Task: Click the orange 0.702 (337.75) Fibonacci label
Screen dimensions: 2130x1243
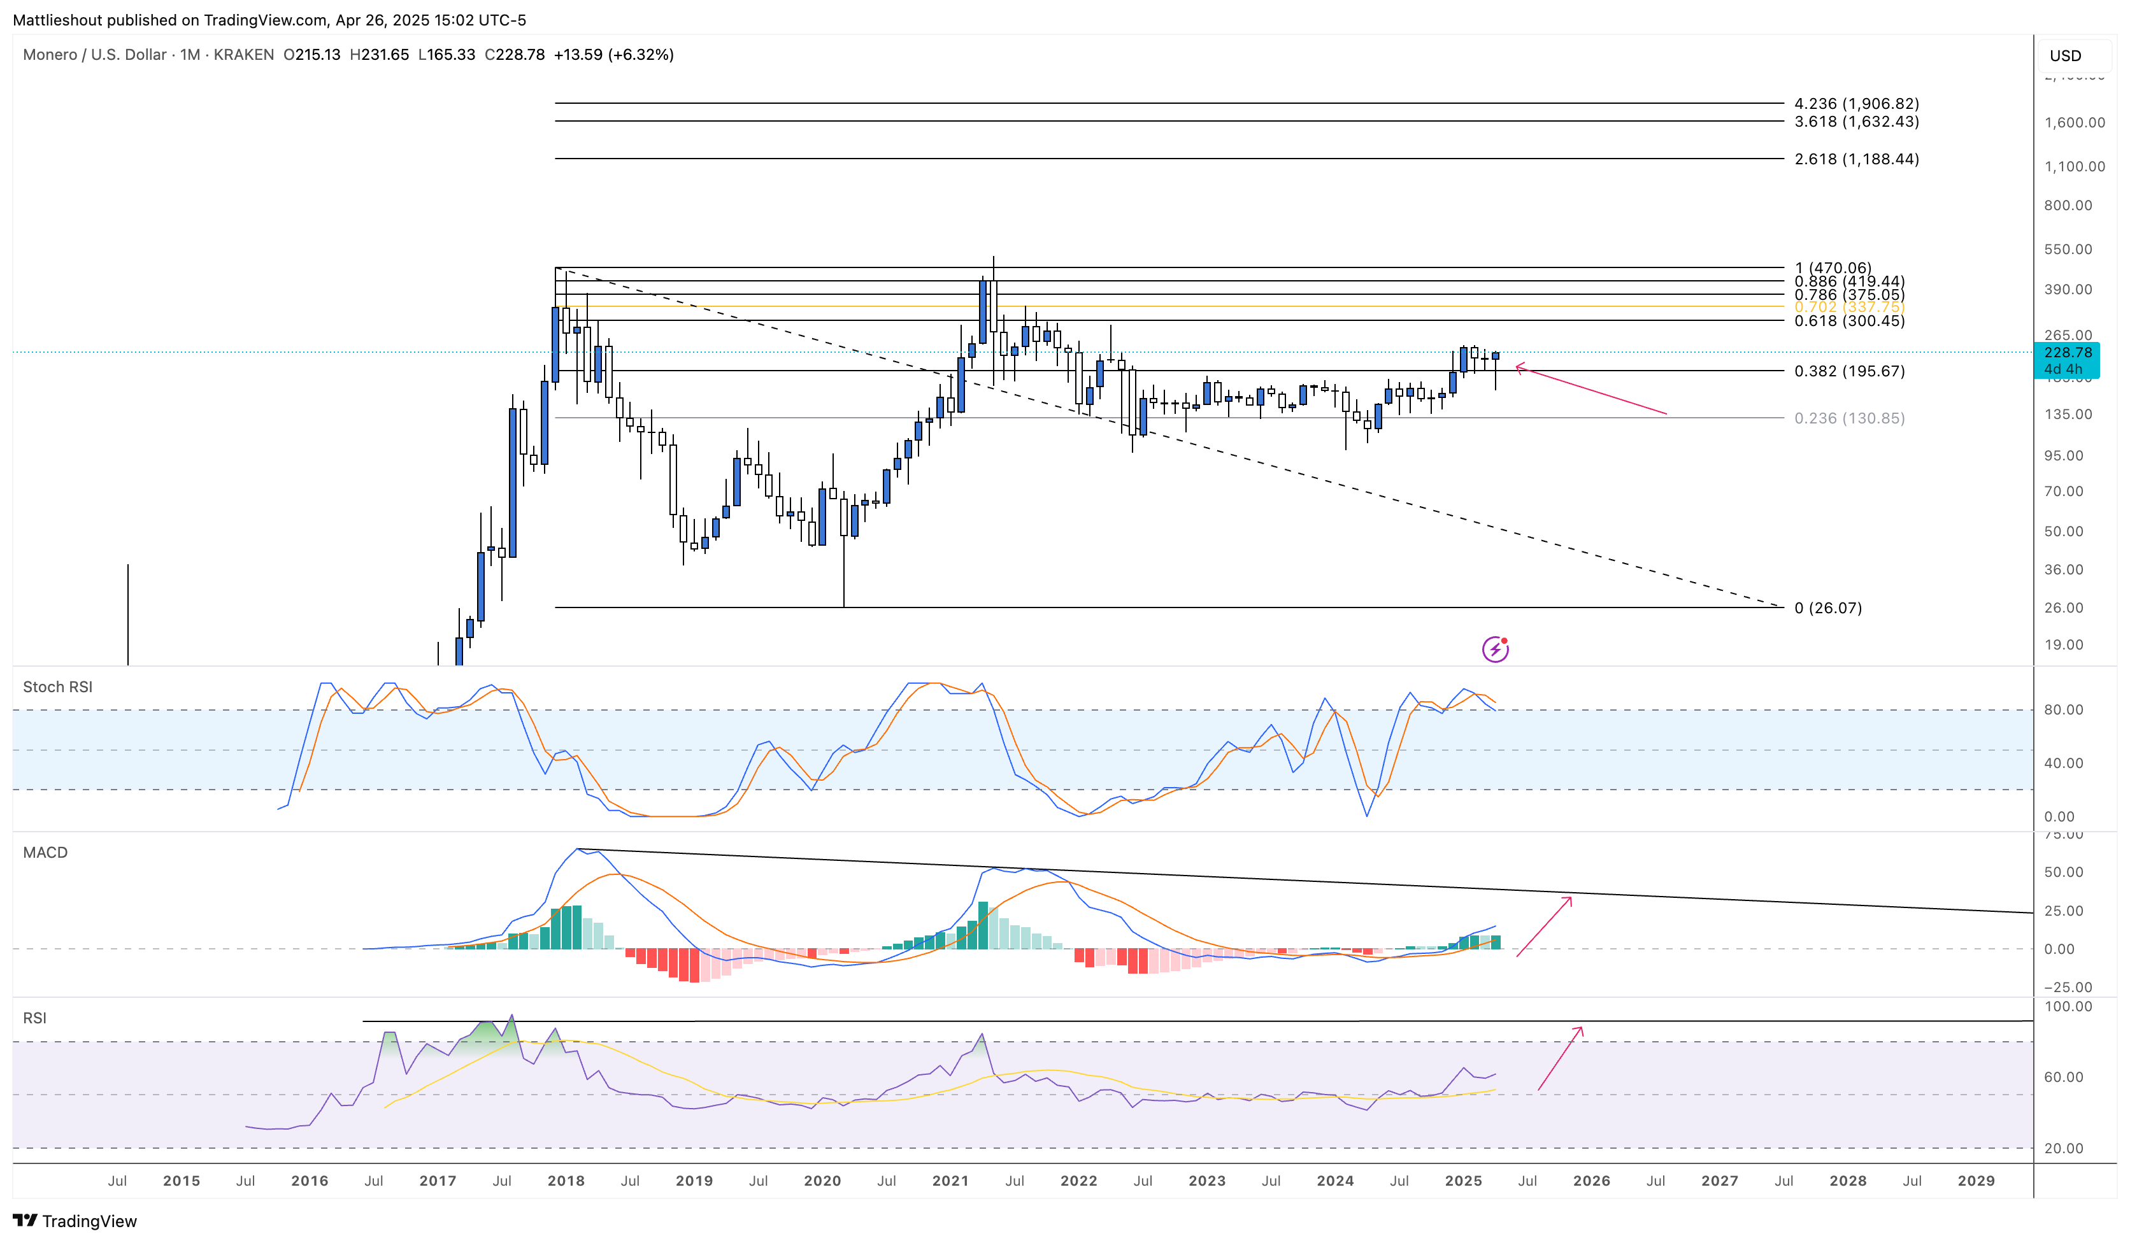Action: click(1848, 307)
